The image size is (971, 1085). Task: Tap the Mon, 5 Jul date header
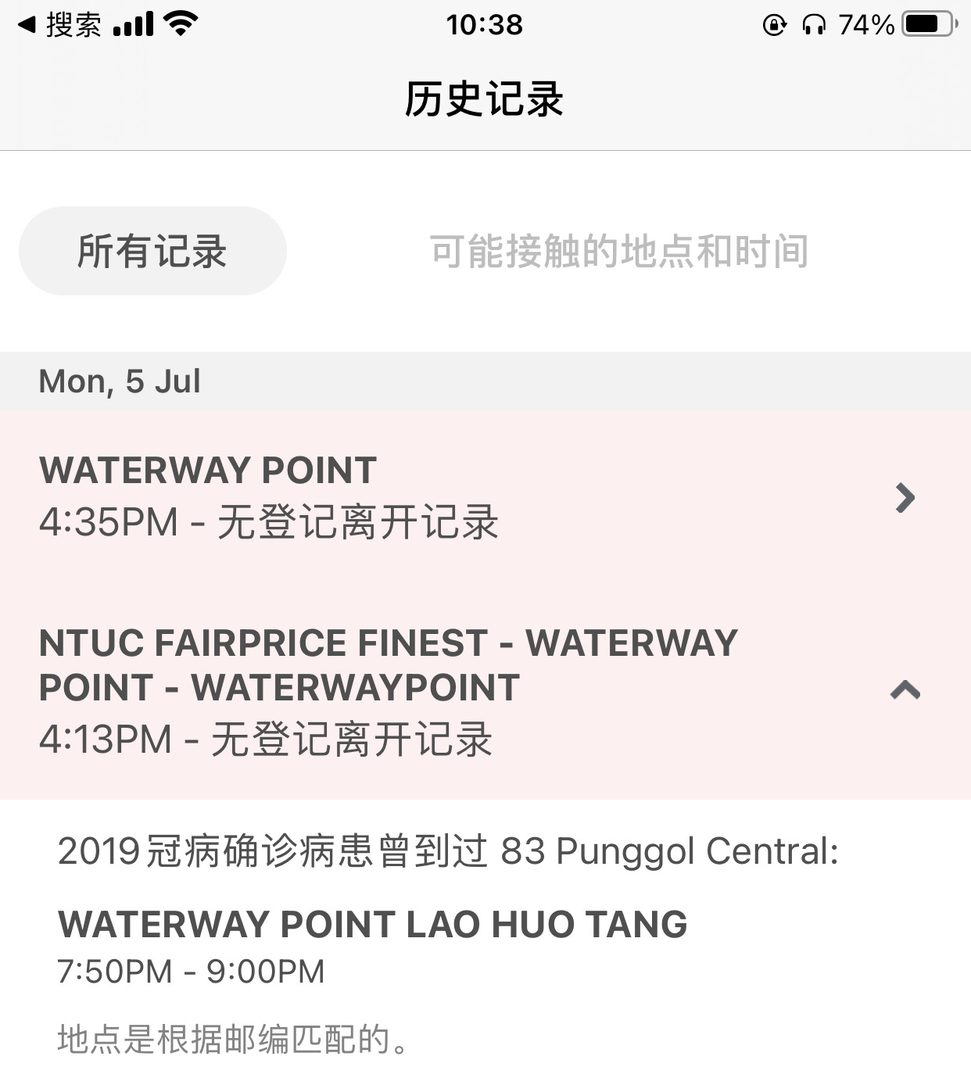click(x=120, y=381)
